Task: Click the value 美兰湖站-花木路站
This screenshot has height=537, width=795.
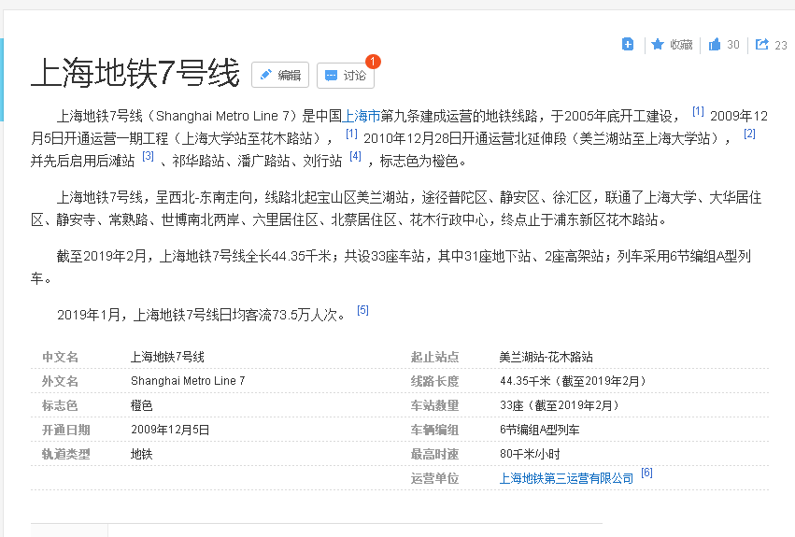Action: pos(547,357)
